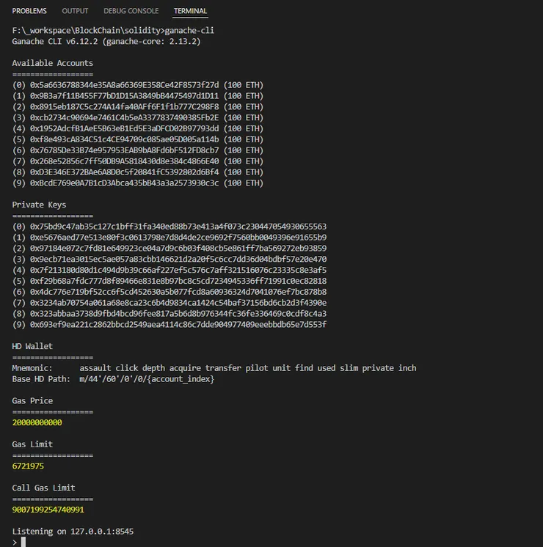Image resolution: width=543 pixels, height=547 pixels.
Task: Click the mnemonic phrase text
Action: [248, 368]
